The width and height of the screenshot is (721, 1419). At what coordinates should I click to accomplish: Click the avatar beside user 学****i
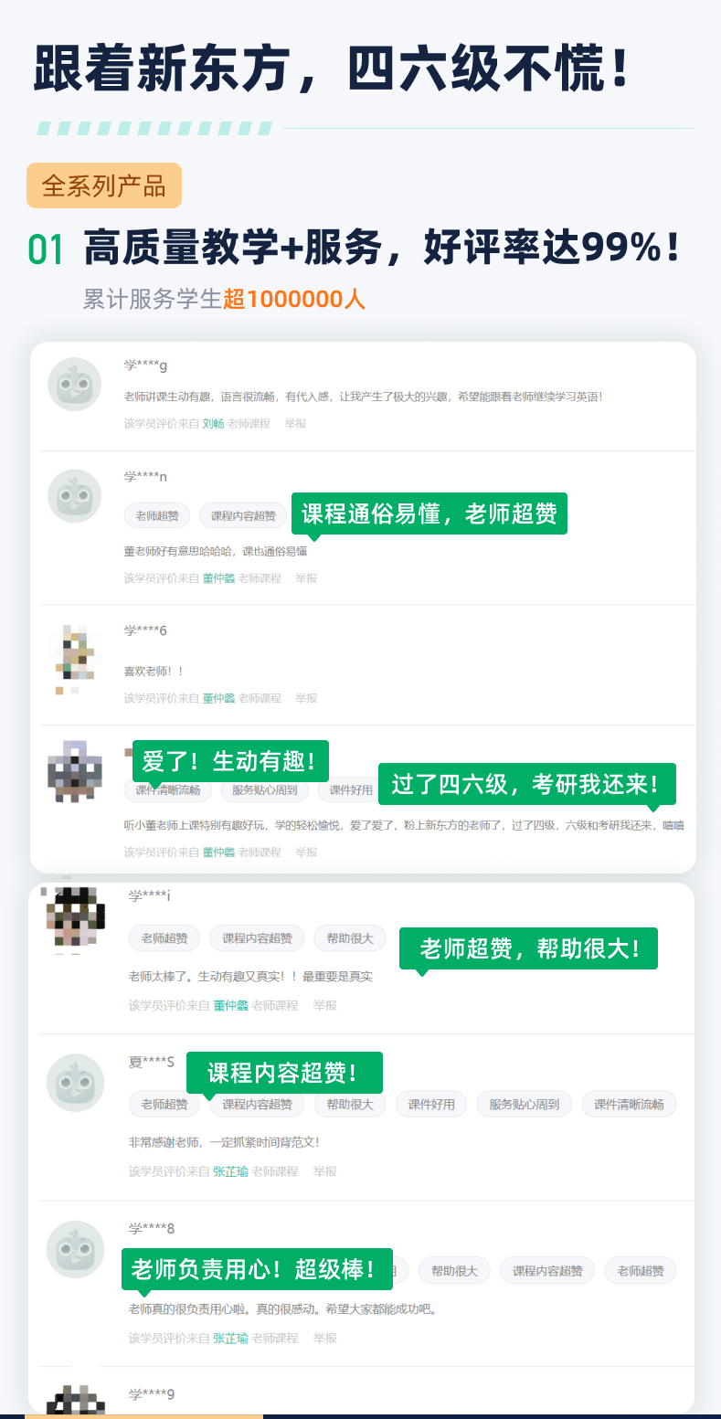[x=74, y=919]
